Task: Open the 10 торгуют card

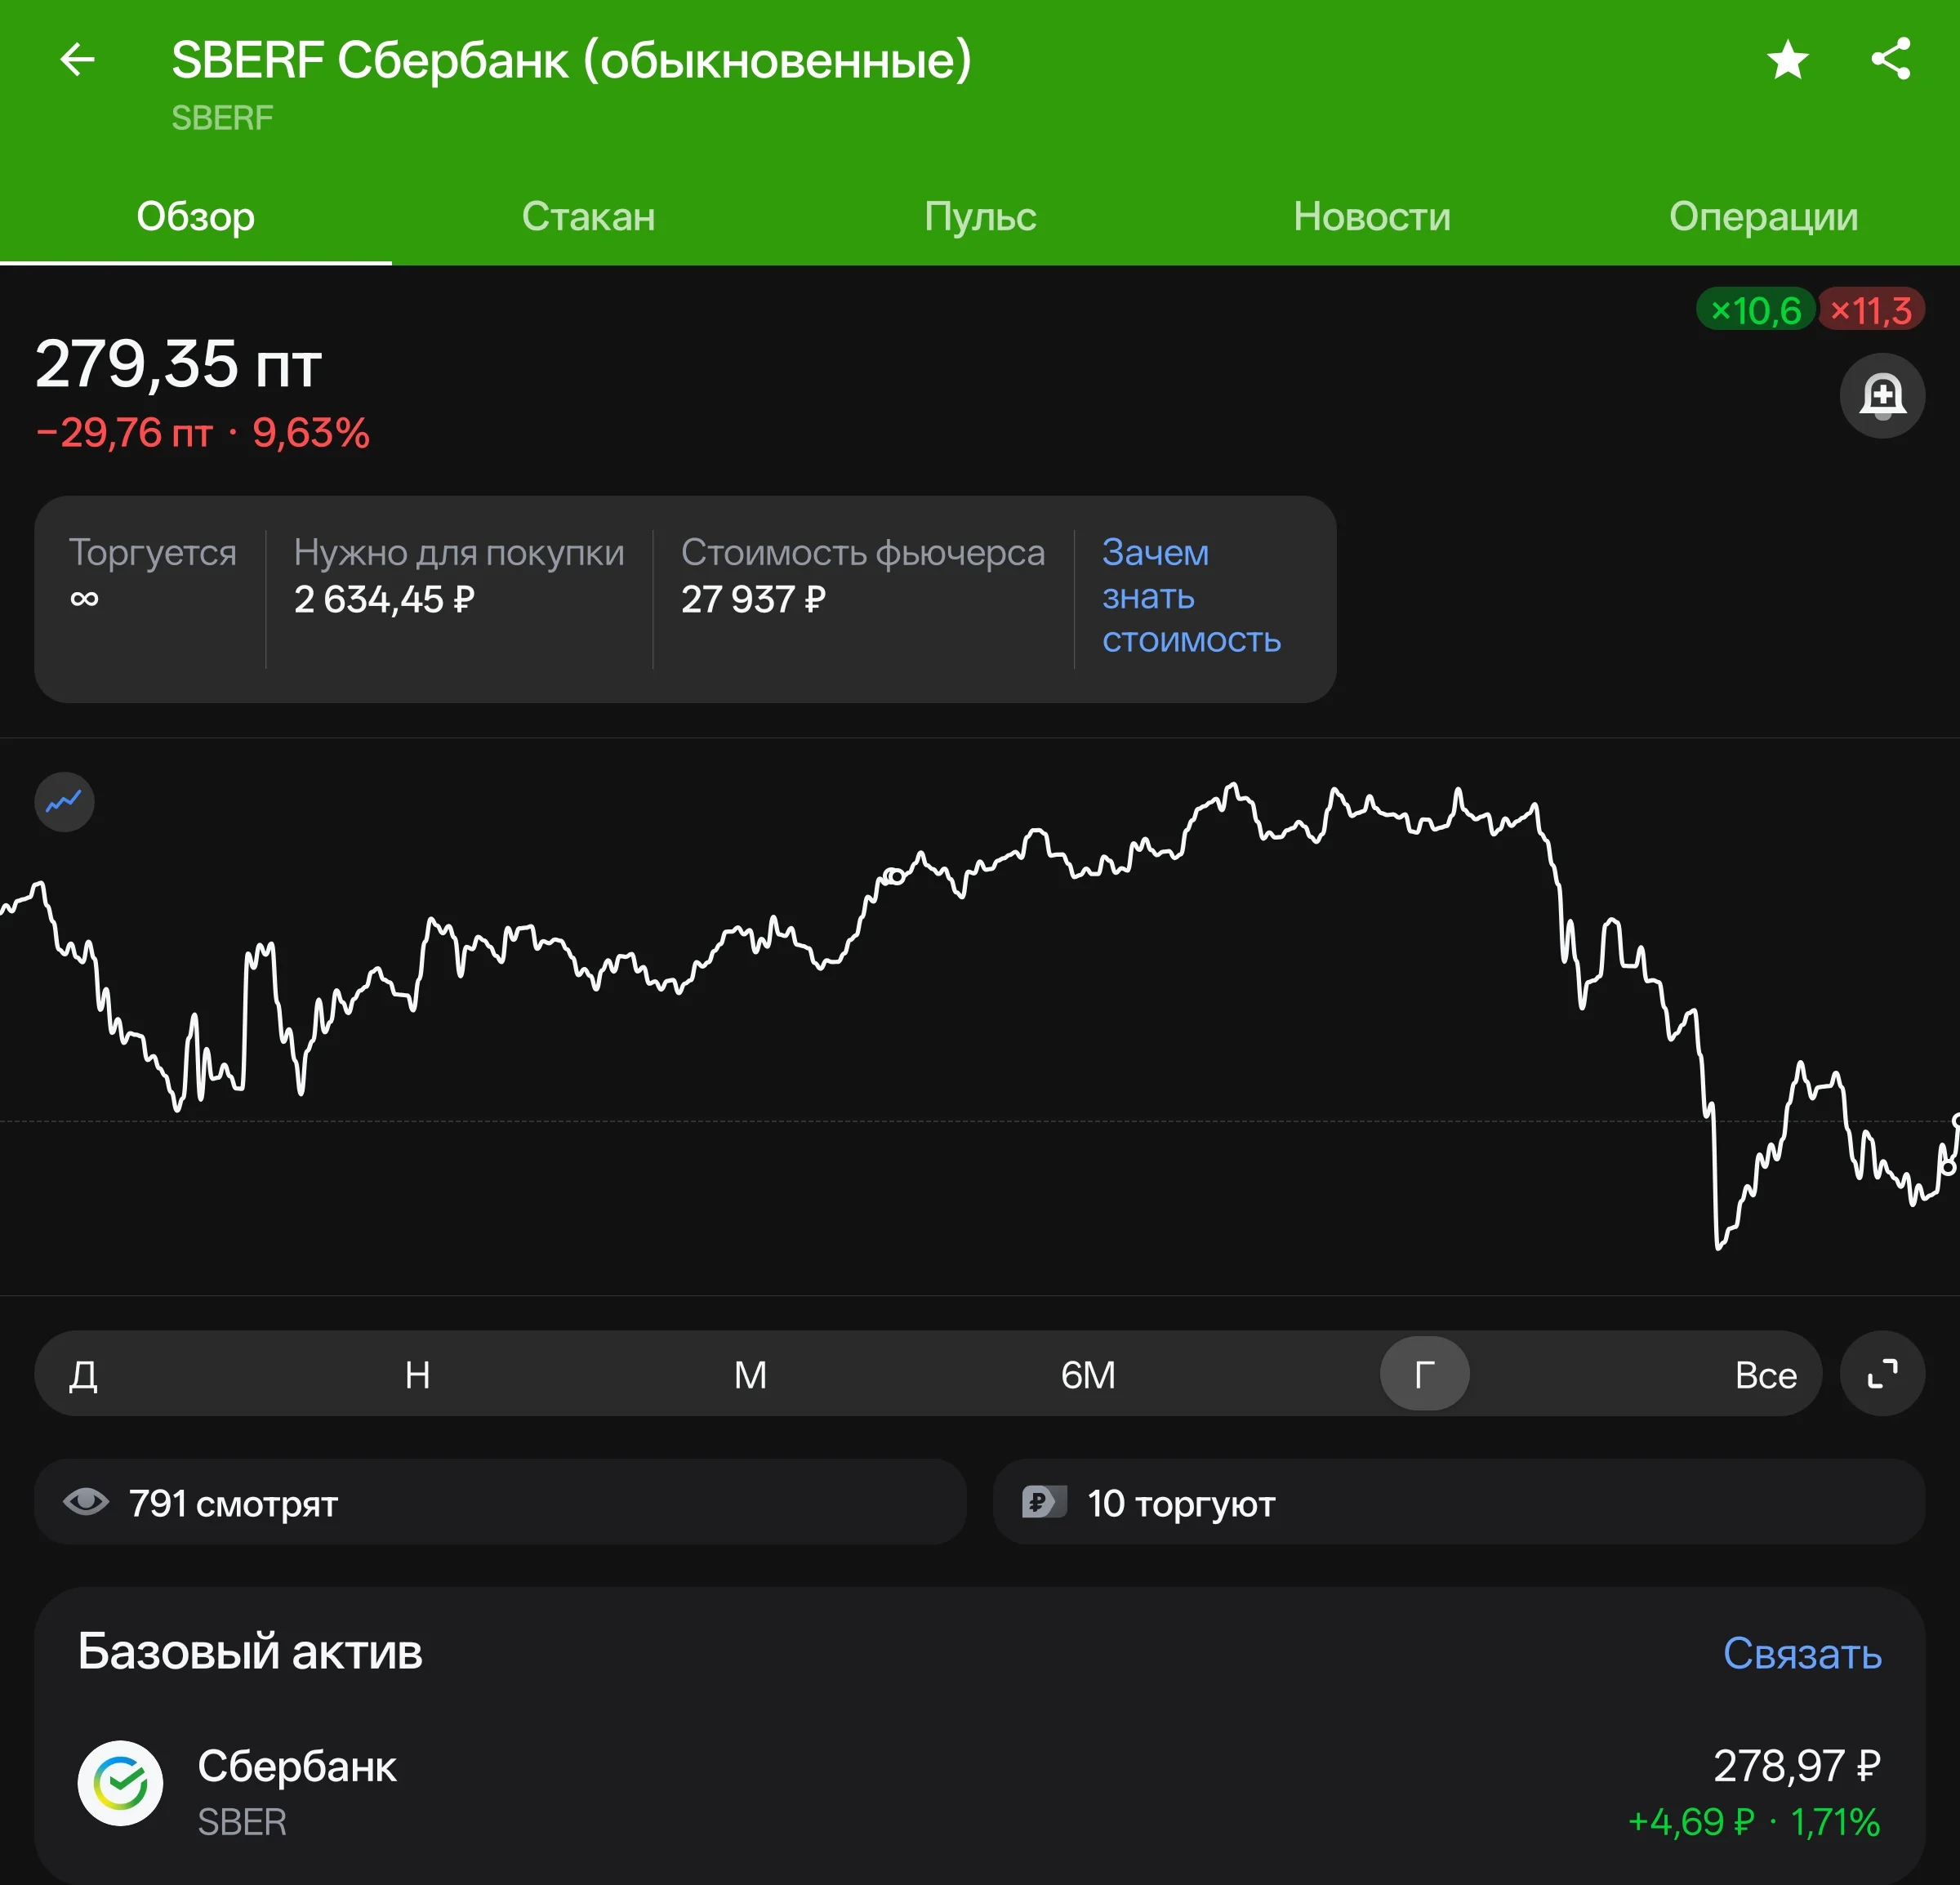Action: click(x=1459, y=1501)
